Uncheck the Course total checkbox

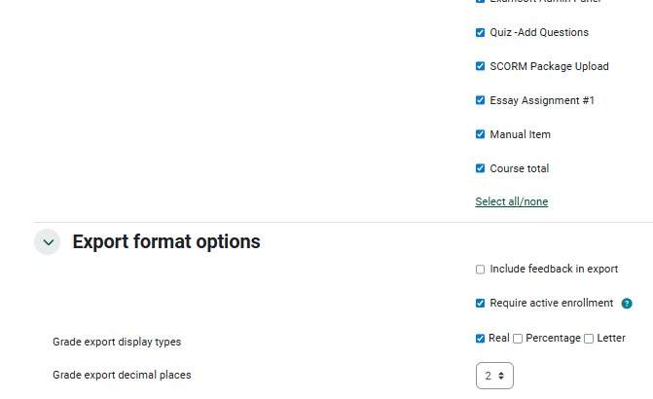coord(480,168)
